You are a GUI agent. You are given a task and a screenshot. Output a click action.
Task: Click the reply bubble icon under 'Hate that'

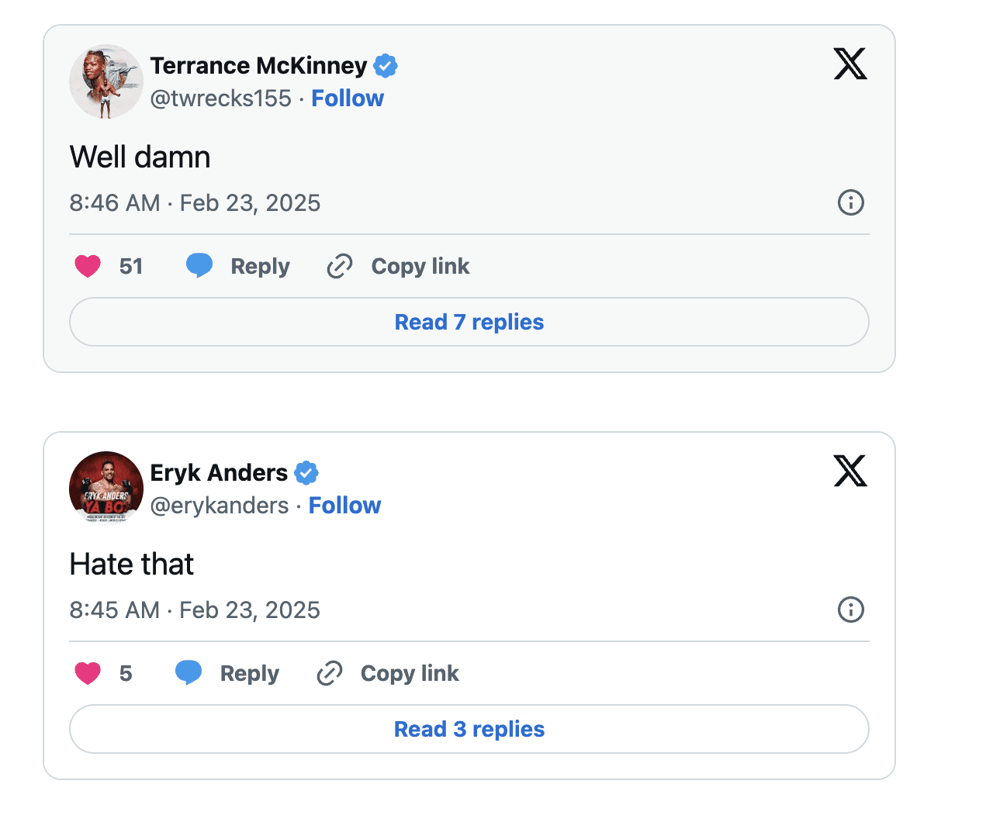coord(189,672)
